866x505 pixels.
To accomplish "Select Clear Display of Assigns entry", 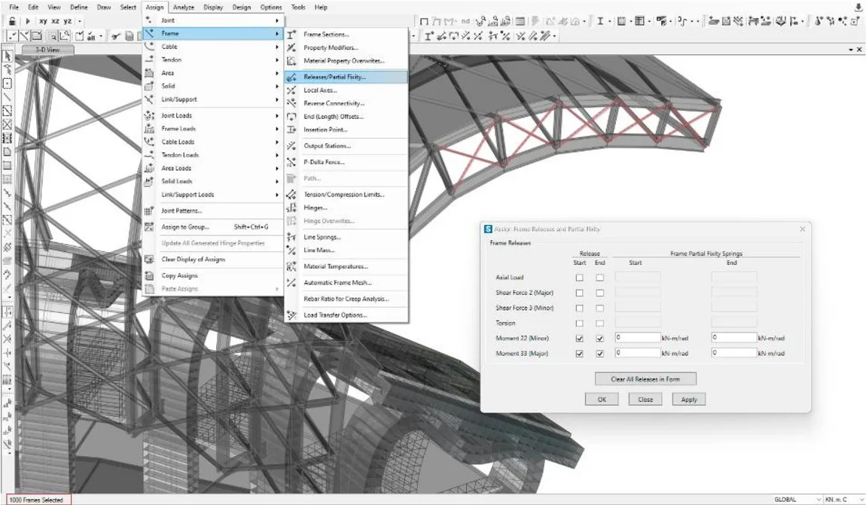I will click(x=213, y=260).
